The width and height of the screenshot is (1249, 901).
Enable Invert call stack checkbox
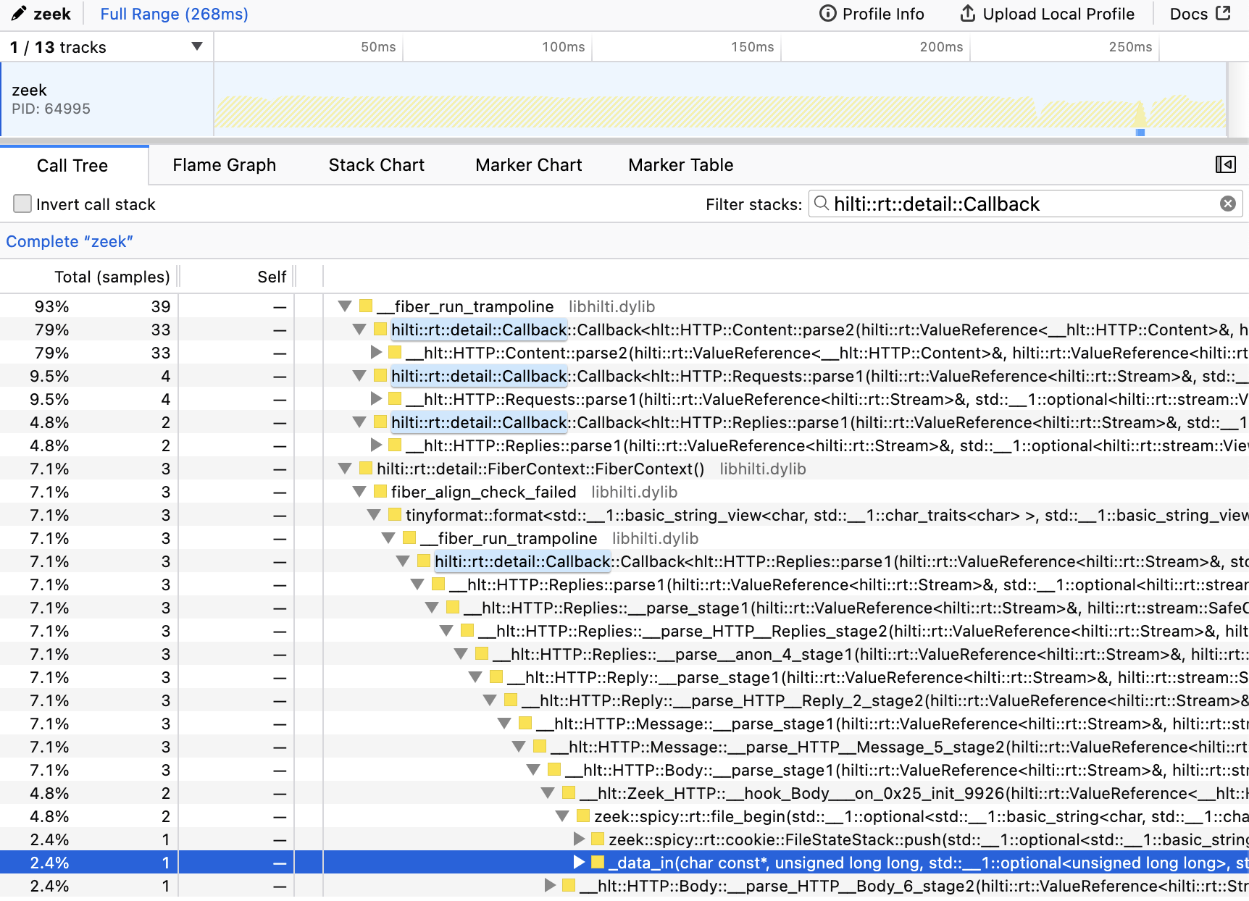[x=22, y=204]
